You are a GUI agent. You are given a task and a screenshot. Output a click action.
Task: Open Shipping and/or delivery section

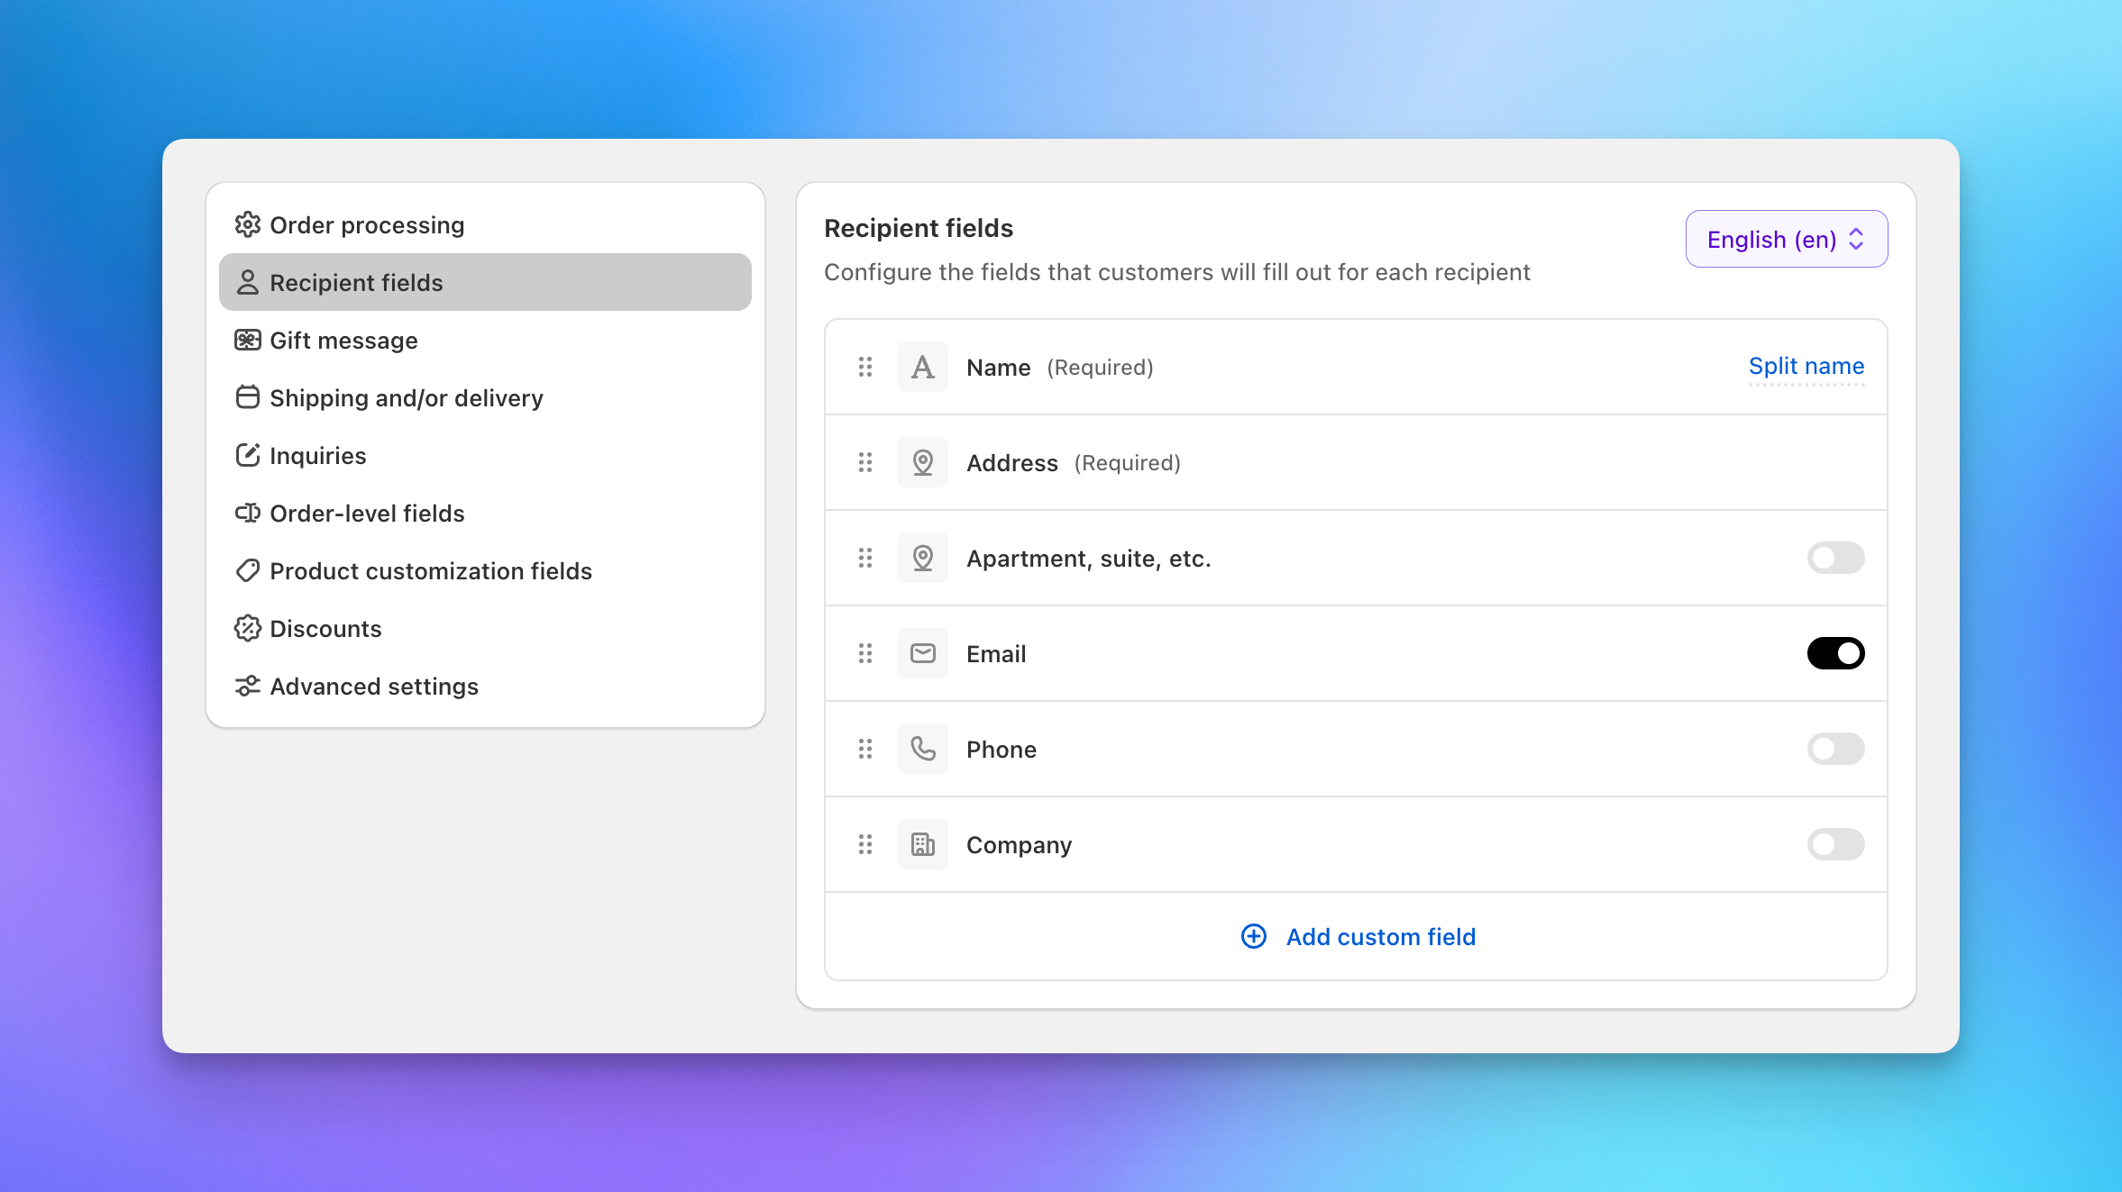[485, 398]
